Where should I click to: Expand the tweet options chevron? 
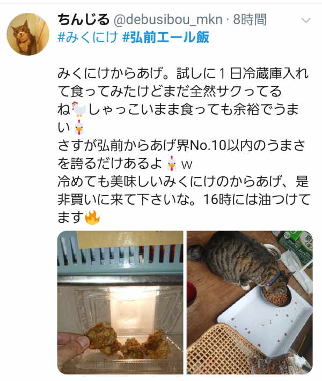point(306,20)
